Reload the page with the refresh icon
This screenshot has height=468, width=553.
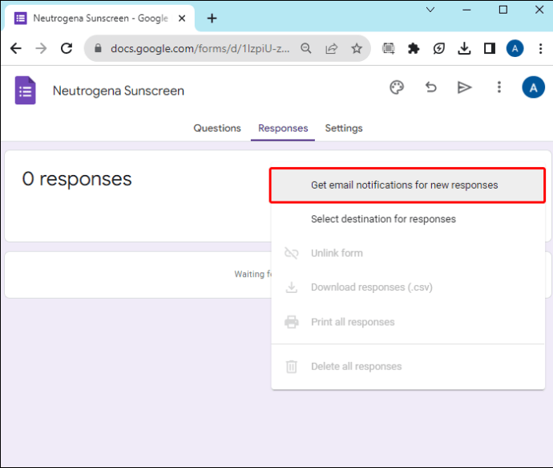pyautogui.click(x=67, y=48)
